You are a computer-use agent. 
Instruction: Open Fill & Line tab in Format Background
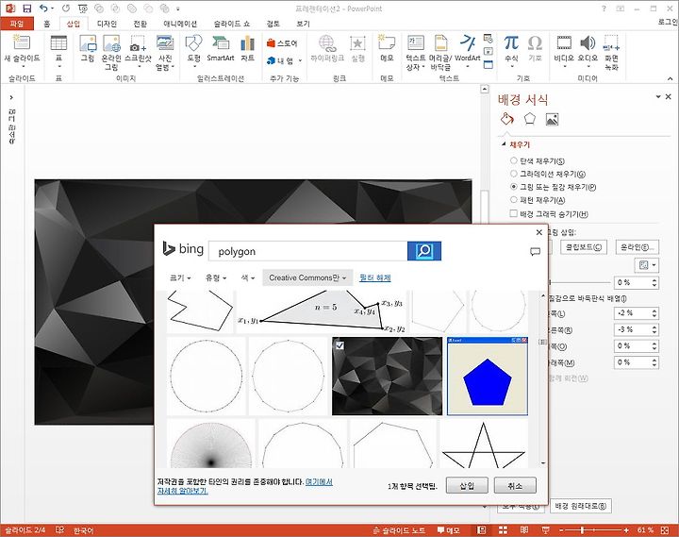507,119
